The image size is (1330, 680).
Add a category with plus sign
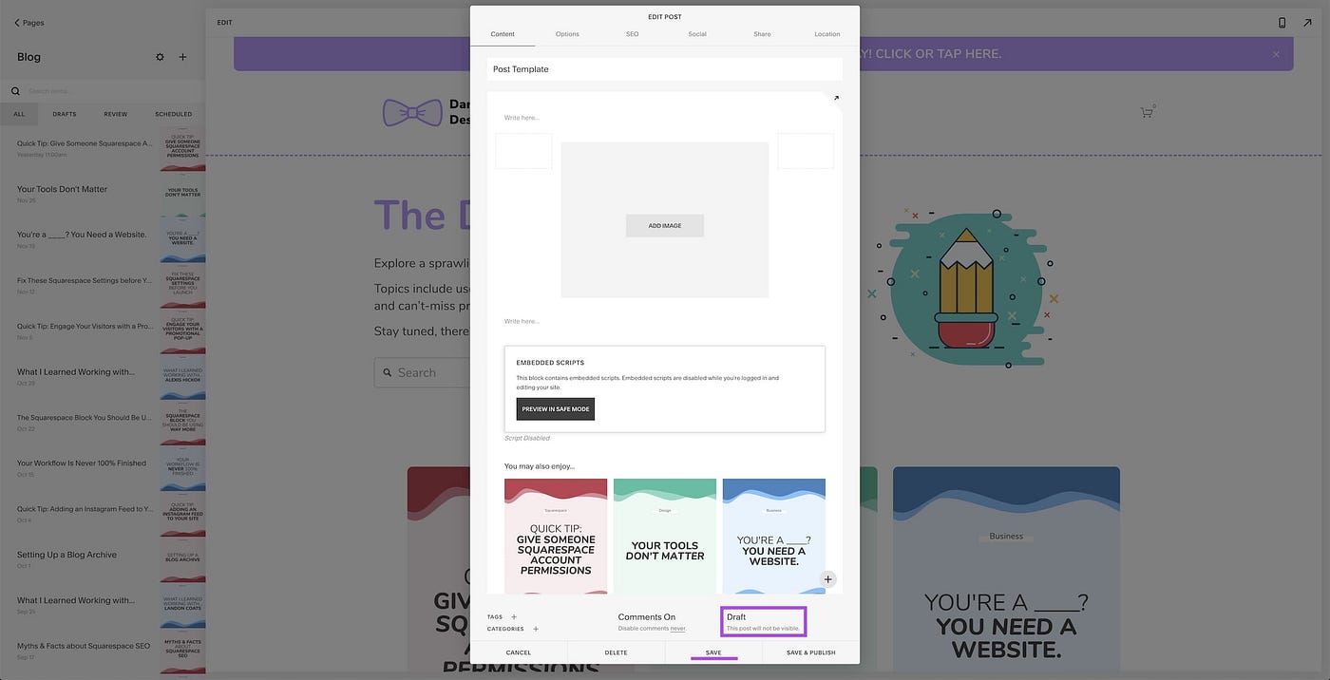(x=536, y=629)
